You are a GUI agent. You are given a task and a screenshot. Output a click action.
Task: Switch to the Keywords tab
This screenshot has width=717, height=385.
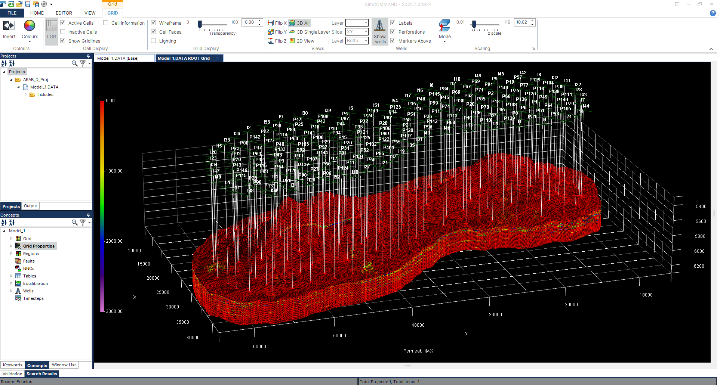(13, 365)
